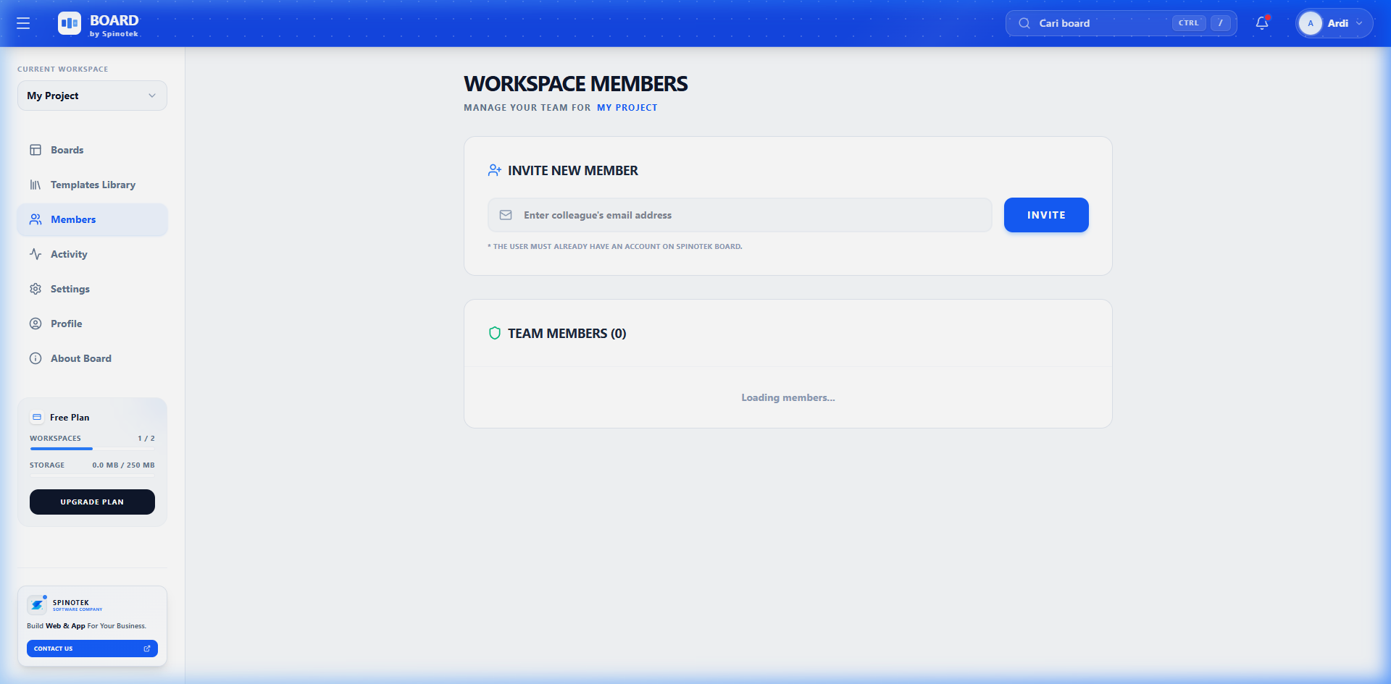Click the Boards sidebar icon

[35, 150]
